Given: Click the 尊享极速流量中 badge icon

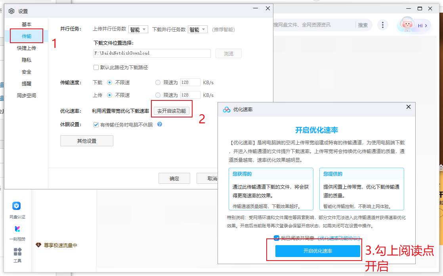Looking at the screenshot, I should pos(38,245).
